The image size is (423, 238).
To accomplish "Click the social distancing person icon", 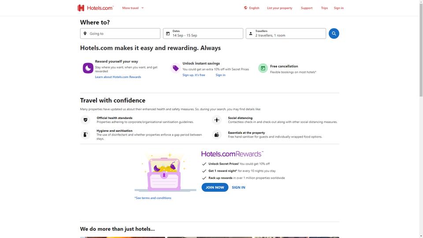I will [217, 120].
